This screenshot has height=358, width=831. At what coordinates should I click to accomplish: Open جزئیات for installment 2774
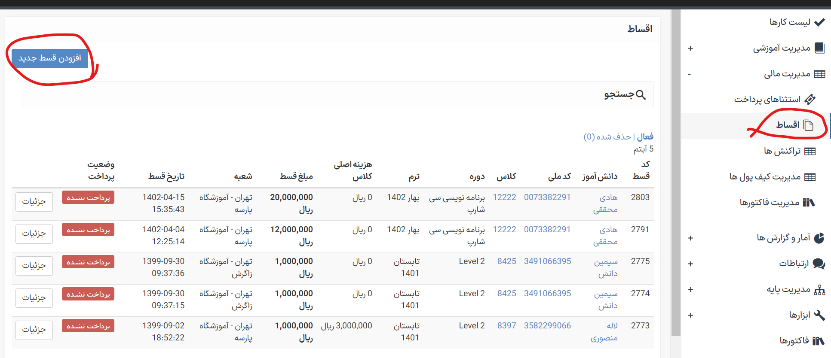tap(34, 298)
